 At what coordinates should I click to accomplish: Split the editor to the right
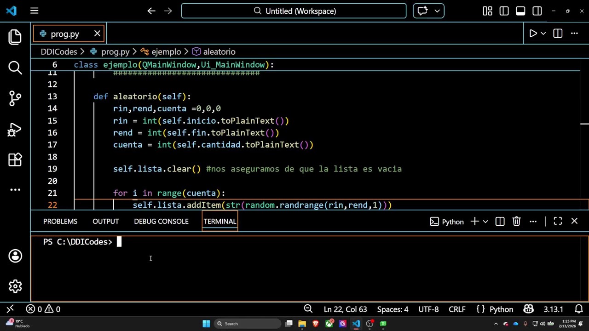558,34
